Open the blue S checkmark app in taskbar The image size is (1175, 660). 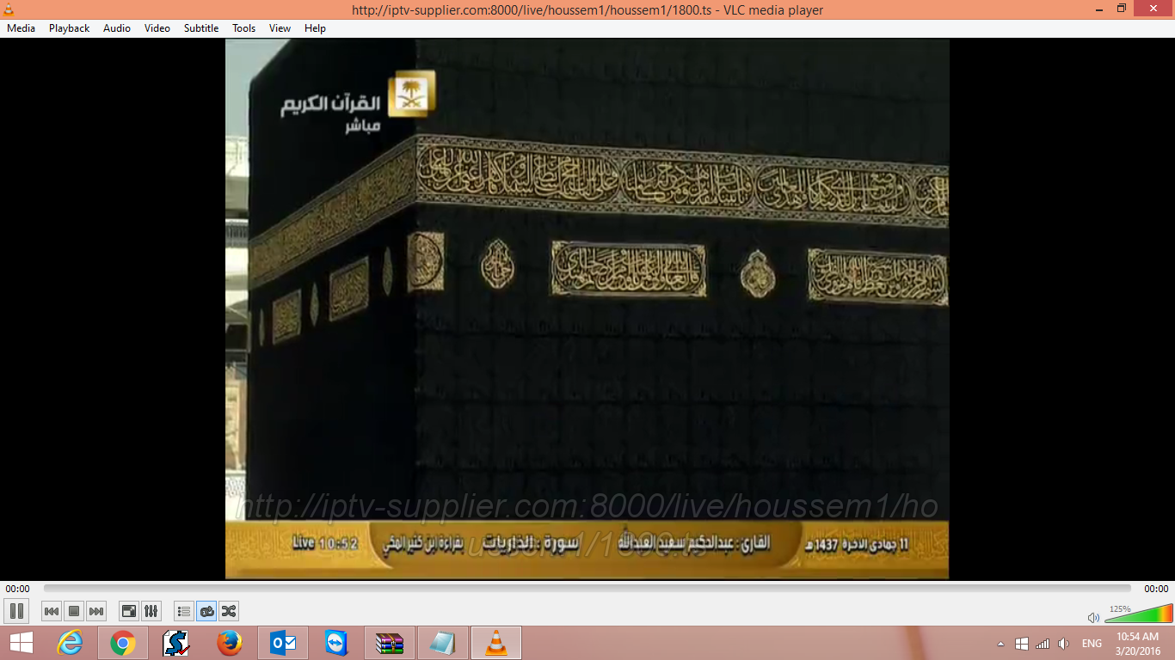(176, 643)
